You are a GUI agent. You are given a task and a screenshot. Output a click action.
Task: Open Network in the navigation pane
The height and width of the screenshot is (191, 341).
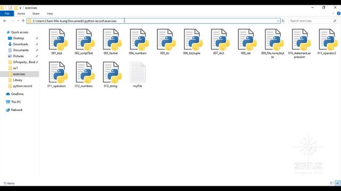pos(14,110)
